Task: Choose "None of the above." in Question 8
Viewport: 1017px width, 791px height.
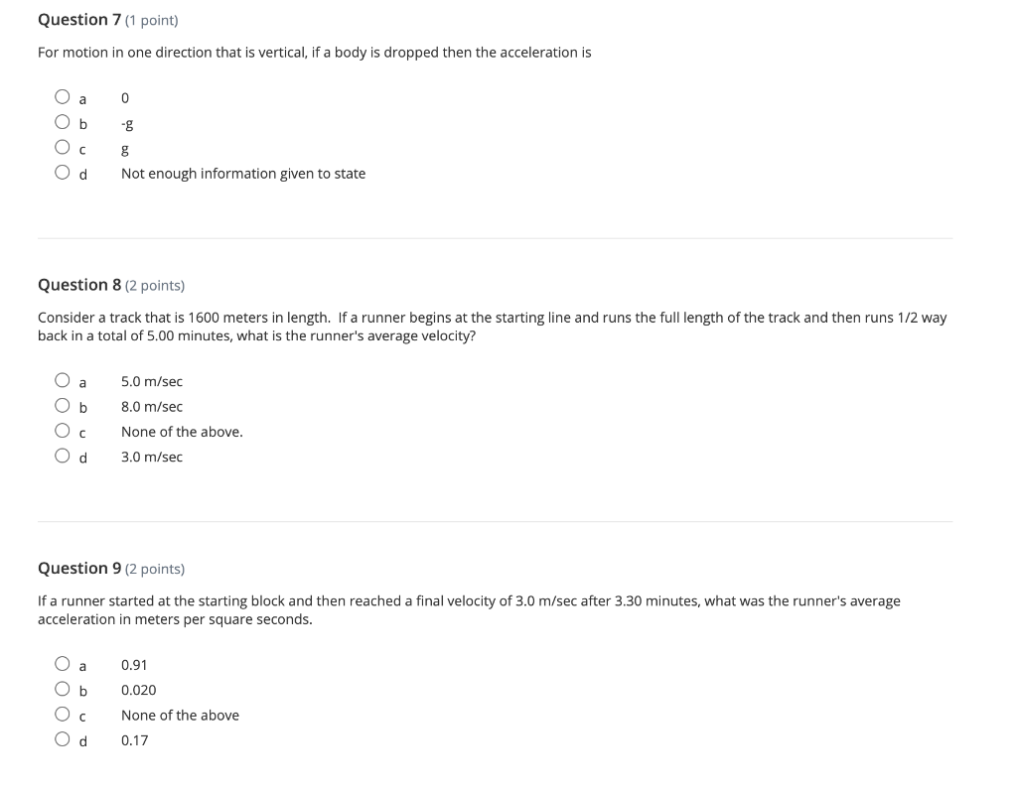Action: pyautogui.click(x=62, y=431)
